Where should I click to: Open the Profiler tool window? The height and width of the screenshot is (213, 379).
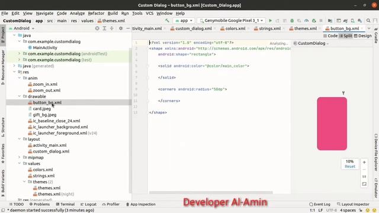111,204
